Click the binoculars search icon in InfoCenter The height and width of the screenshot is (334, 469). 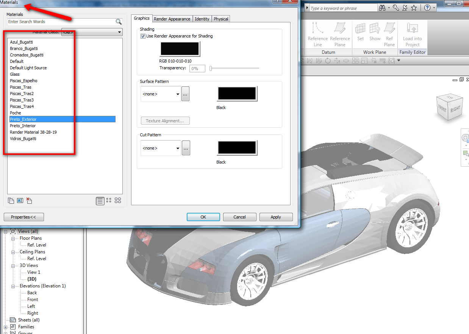coord(381,8)
